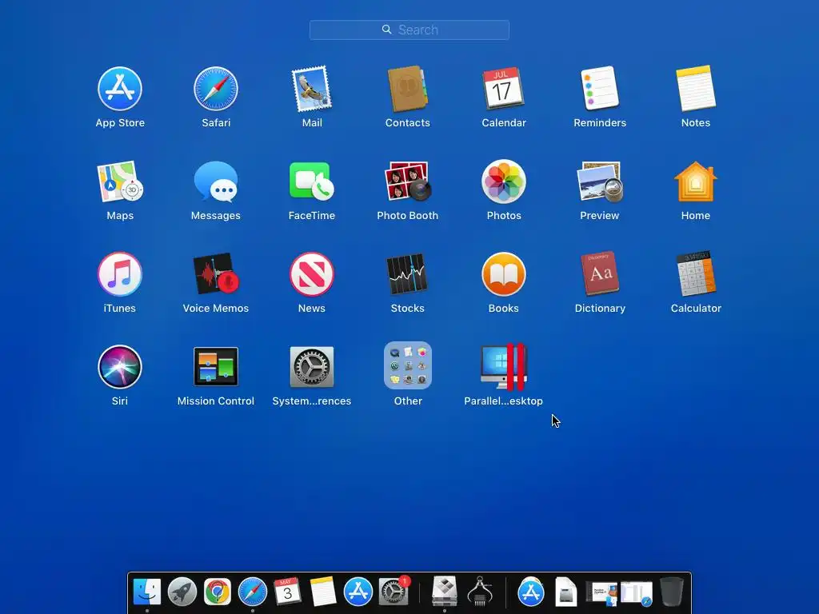Open System Preferences in the Launchpad grid
The image size is (819, 614).
coord(312,367)
